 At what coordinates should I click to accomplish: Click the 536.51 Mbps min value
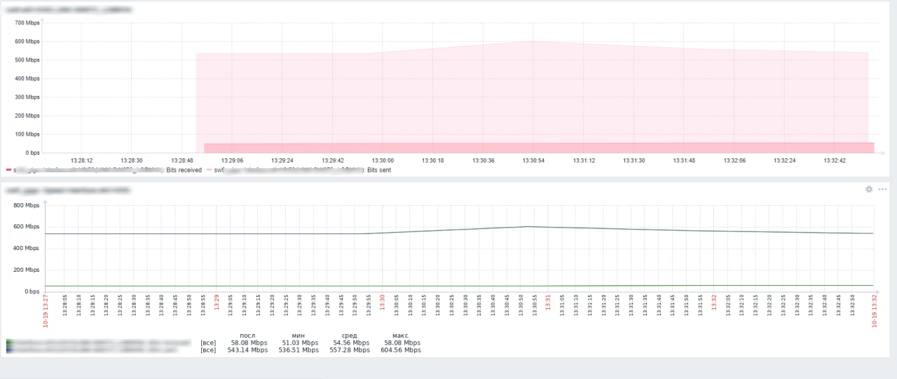299,350
